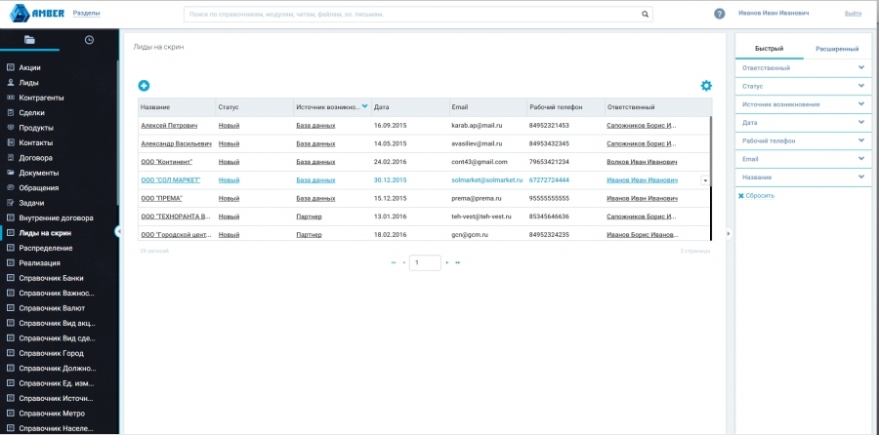This screenshot has width=879, height=435.
Task: Collapse the right filter panel arrow
Action: click(729, 233)
